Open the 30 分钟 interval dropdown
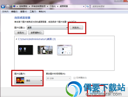This screenshot has width=128, height=97. [58, 78]
